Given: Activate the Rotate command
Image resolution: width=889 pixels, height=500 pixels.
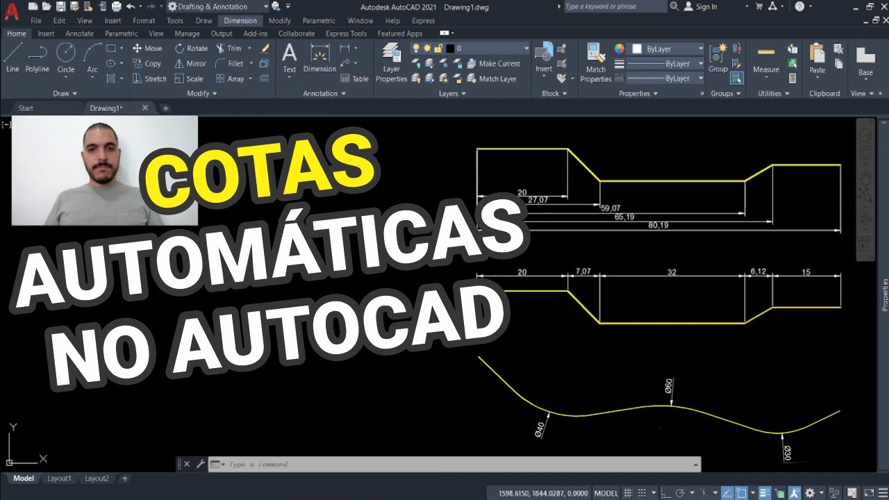Looking at the screenshot, I should tap(191, 49).
